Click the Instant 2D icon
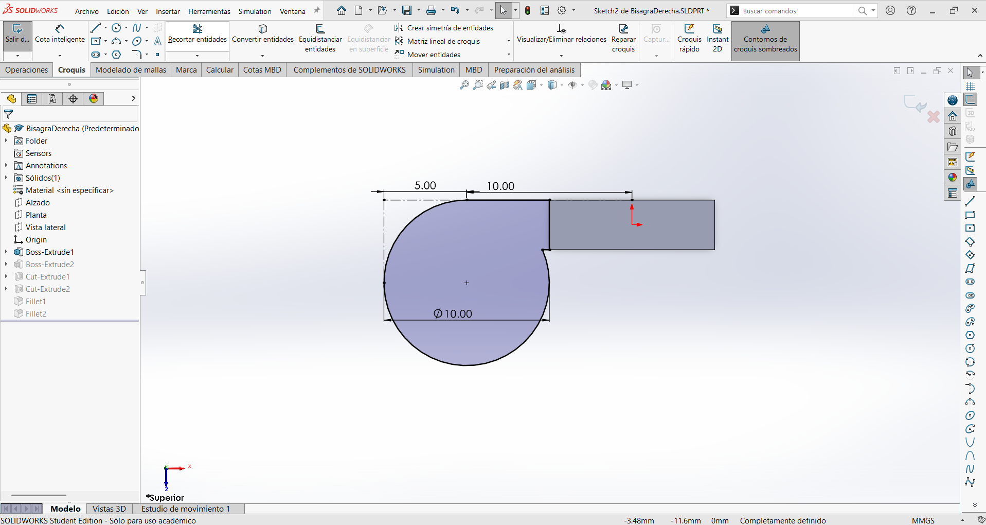The height and width of the screenshot is (525, 986). pyautogui.click(x=718, y=39)
